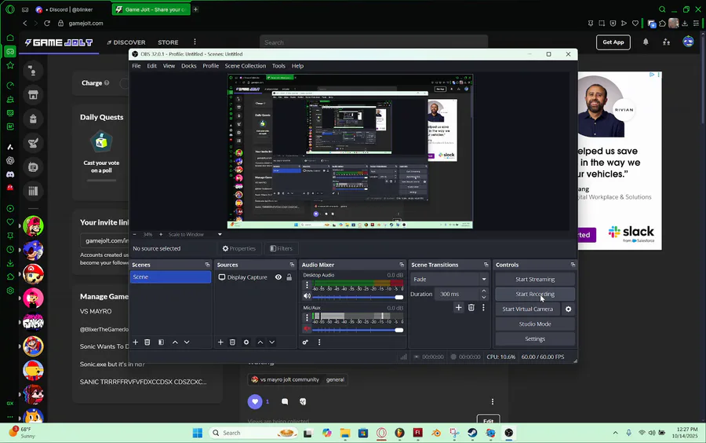Open OBS Settings button

(x=535, y=339)
